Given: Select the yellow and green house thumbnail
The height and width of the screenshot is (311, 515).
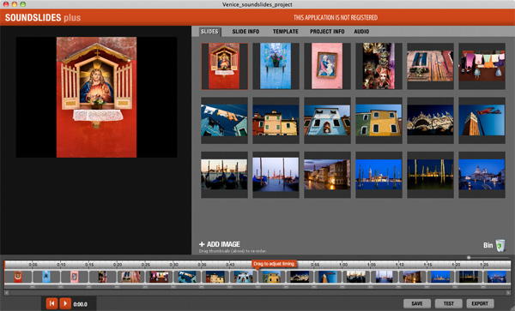Looking at the screenshot, I should pyautogui.click(x=379, y=120).
